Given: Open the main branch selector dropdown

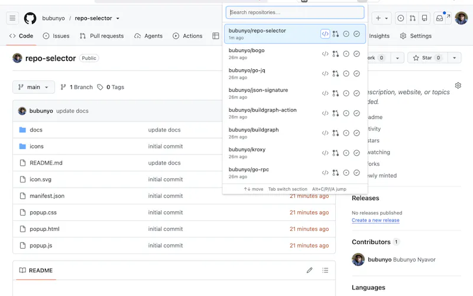Looking at the screenshot, I should [34, 87].
